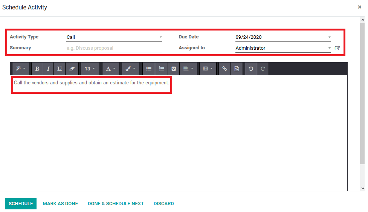368x212 pixels.
Task: Click DONE & SCHEDULE NEXT
Action: 116,204
